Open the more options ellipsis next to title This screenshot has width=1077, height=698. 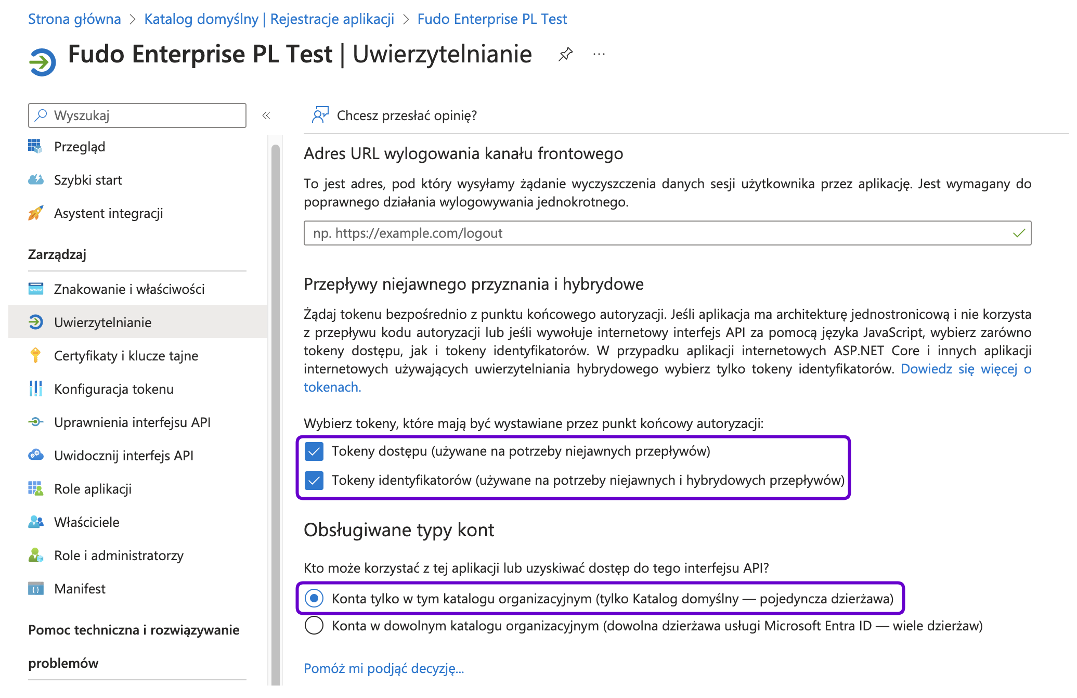click(x=599, y=54)
